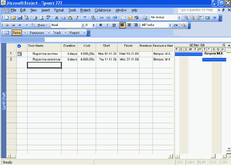Viewport: 231px width, 165px height.
Task: Click the help question input field
Action: click(x=197, y=10)
